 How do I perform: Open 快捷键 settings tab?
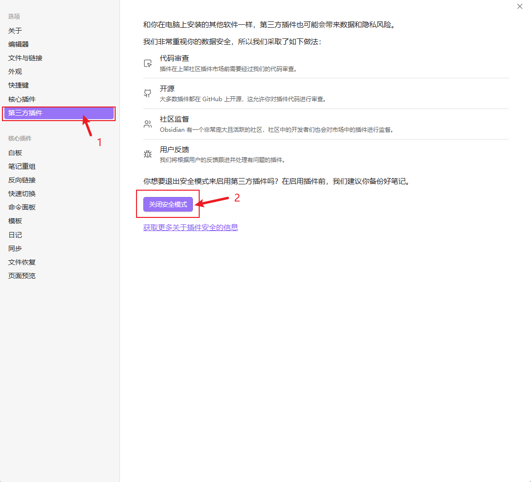tap(18, 85)
